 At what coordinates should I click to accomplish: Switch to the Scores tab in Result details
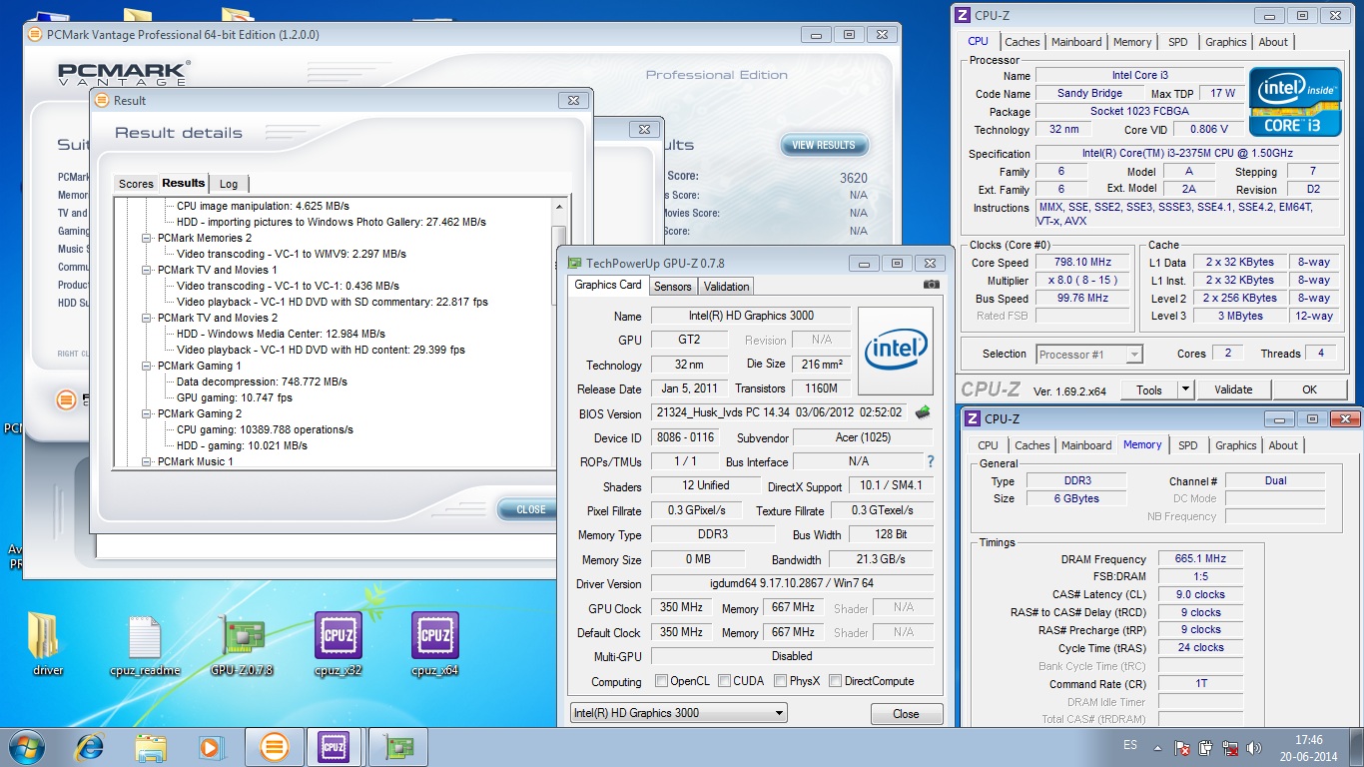(x=136, y=184)
